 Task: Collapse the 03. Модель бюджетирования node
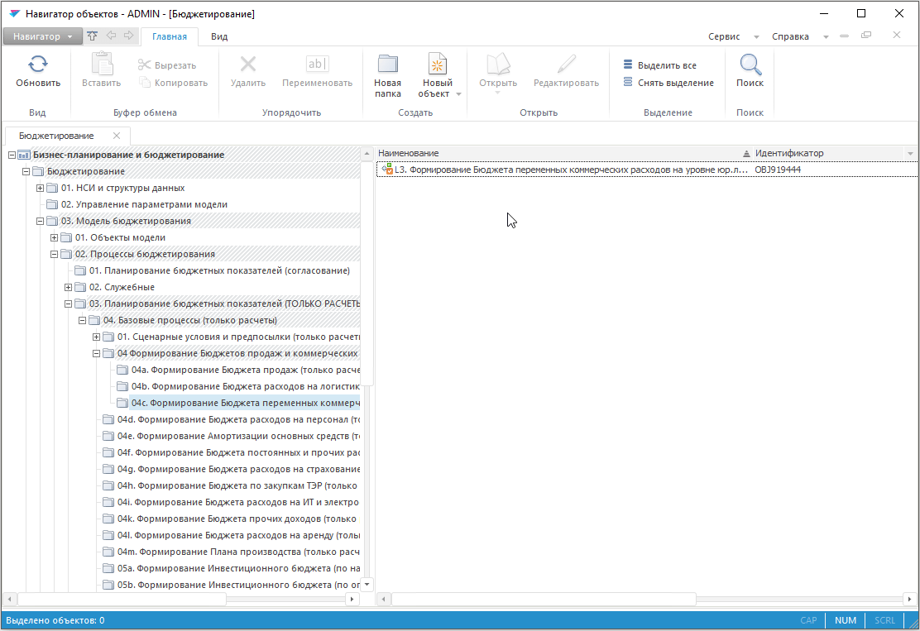tap(40, 221)
